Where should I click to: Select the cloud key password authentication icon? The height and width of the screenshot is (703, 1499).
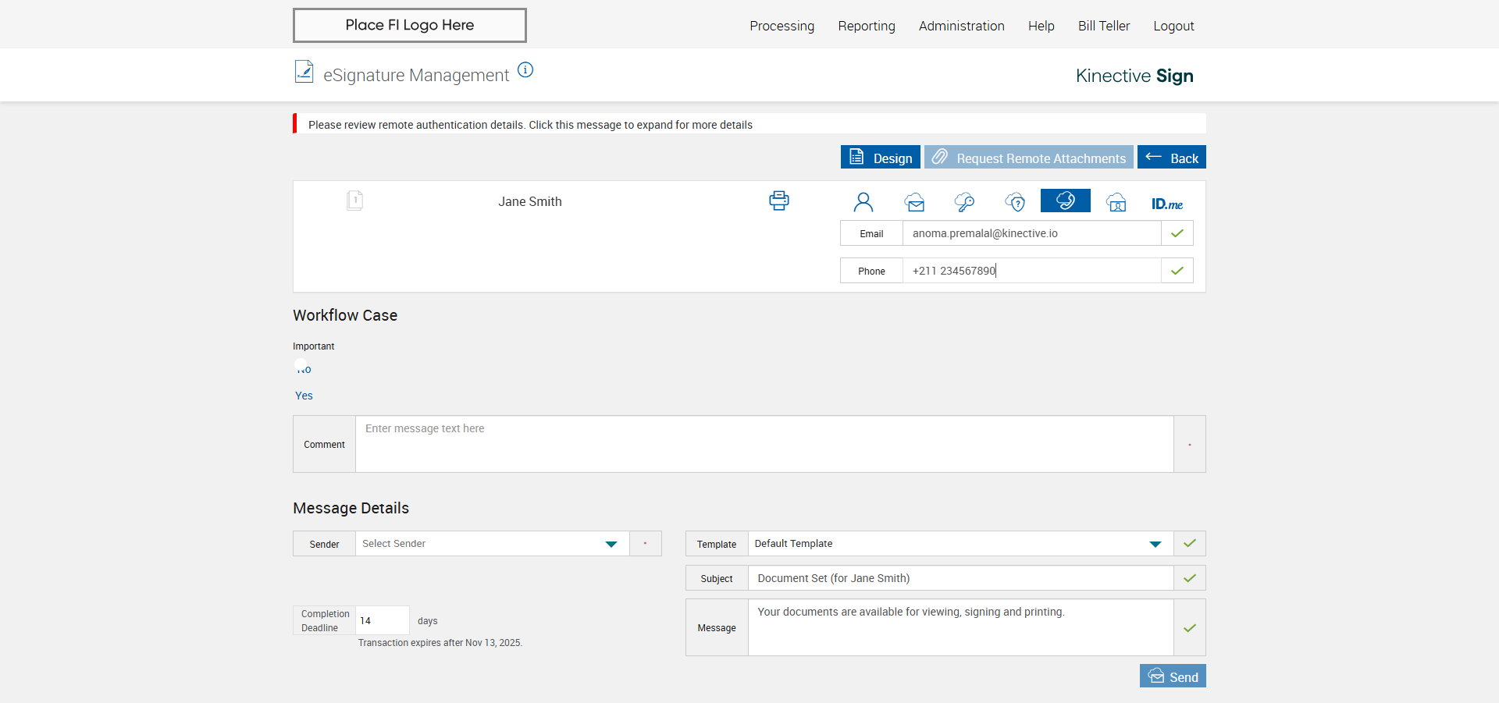click(964, 203)
